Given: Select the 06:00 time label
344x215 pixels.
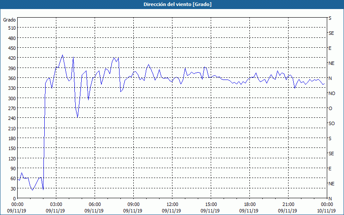Looking at the screenshot, I should click(x=95, y=205).
